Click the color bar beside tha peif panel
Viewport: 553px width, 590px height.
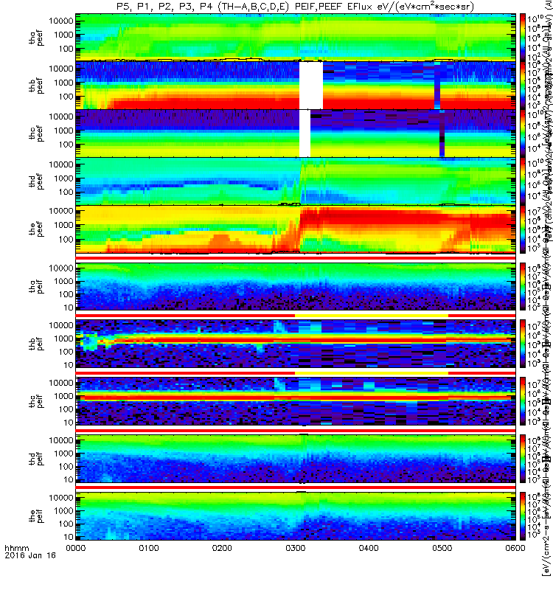[x=523, y=286]
